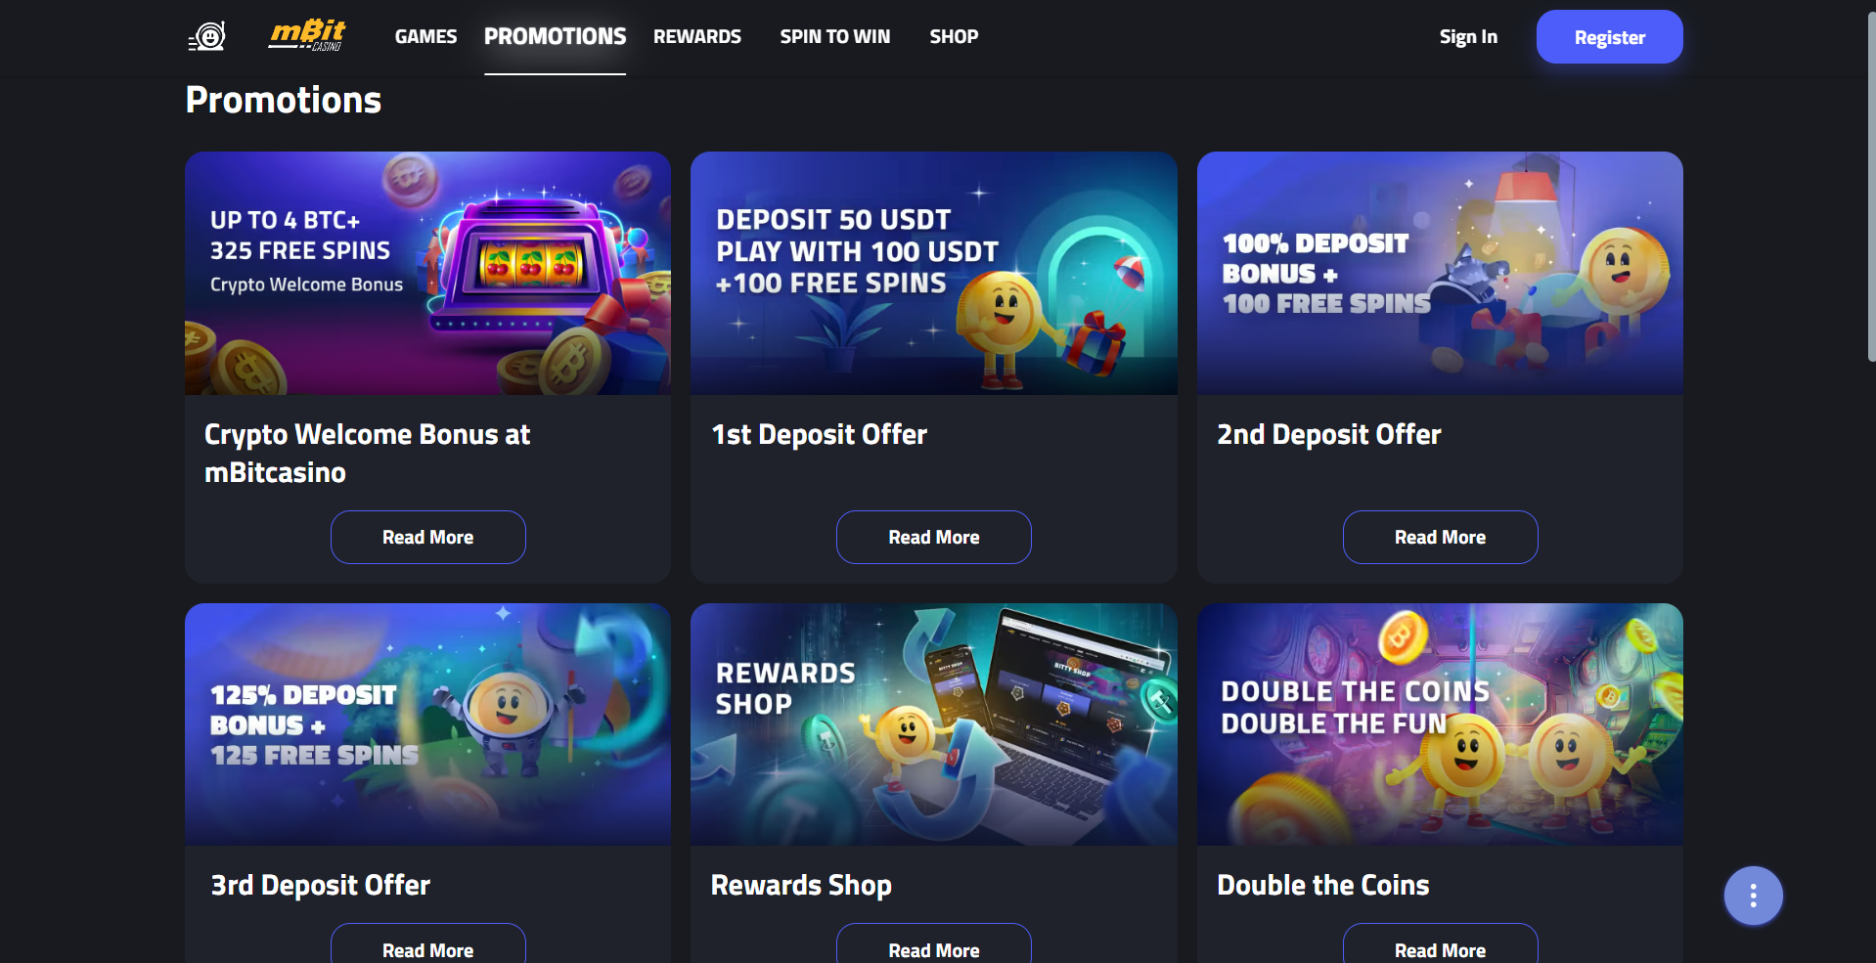Read More about Double the Coins
Screen dimensions: 1876x963
pyautogui.click(x=1440, y=944)
